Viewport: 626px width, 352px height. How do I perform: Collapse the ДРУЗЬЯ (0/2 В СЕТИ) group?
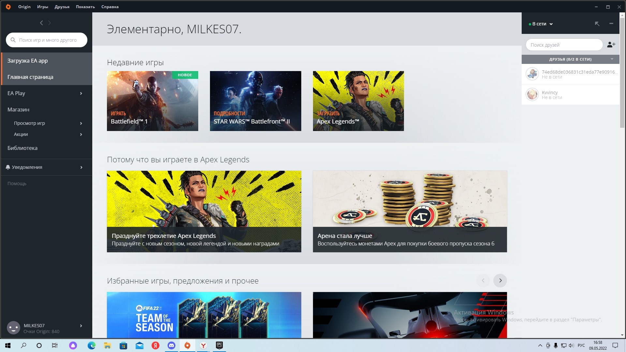(612, 59)
